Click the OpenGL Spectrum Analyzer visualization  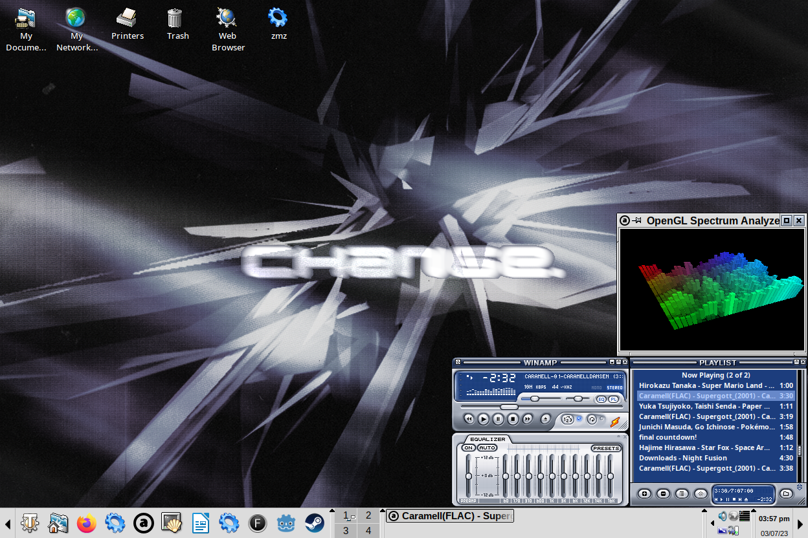[712, 289]
